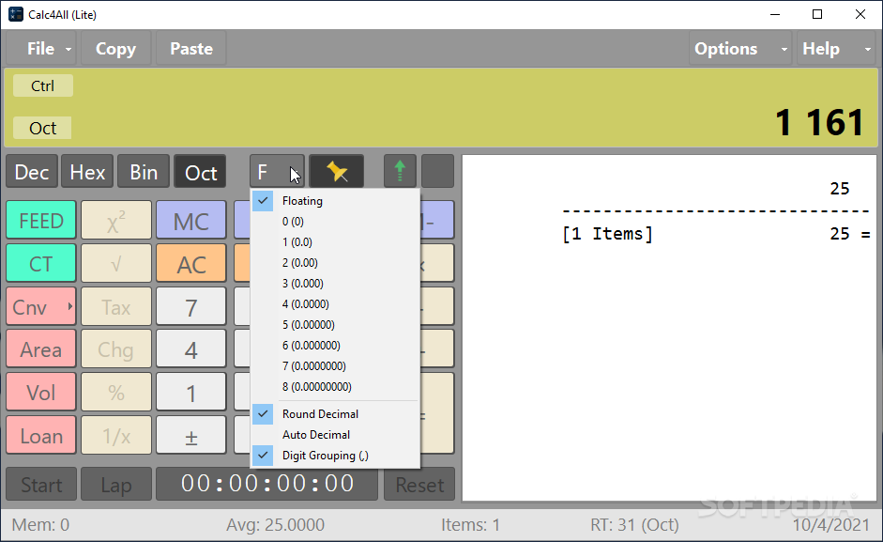Screen dimensions: 883x542
Task: Open the Options dropdown menu
Action: tap(740, 49)
